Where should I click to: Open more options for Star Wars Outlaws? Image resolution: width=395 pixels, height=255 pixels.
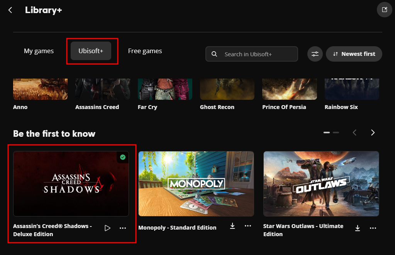[x=373, y=228]
